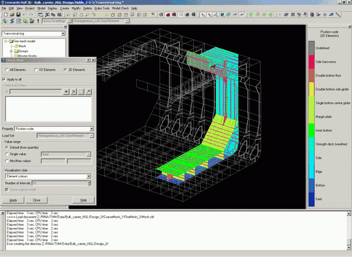Click the square select-box icon beside ID
The width and height of the screenshot is (352, 257).
pyautogui.click(x=82, y=92)
